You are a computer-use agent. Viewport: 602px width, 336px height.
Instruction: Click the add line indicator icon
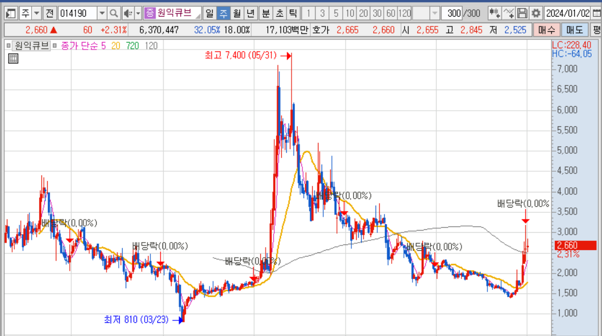(x=508, y=13)
